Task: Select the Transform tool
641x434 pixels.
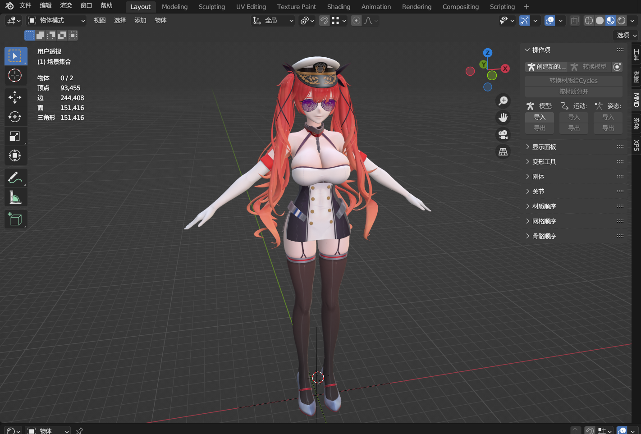Action: pos(16,155)
